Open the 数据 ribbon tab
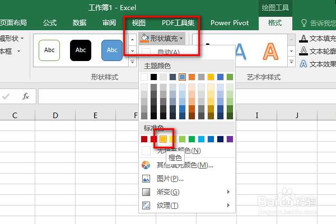The height and width of the screenshot is (224, 336). click(x=80, y=23)
